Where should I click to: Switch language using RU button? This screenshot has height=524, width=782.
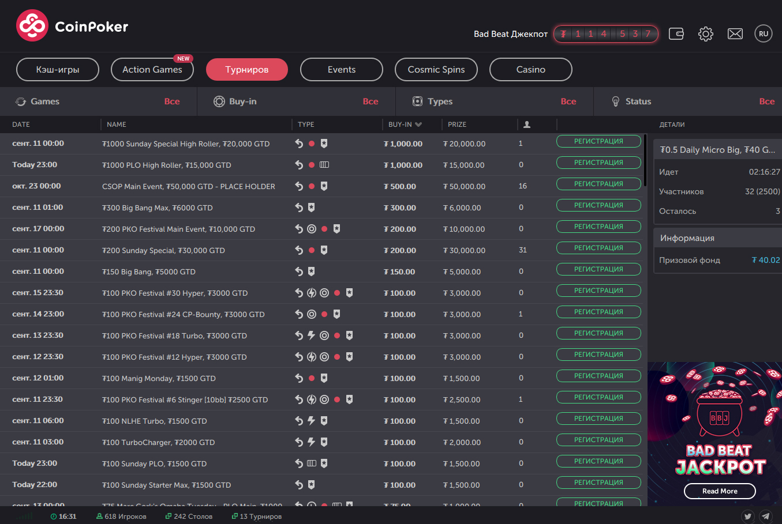coord(763,34)
